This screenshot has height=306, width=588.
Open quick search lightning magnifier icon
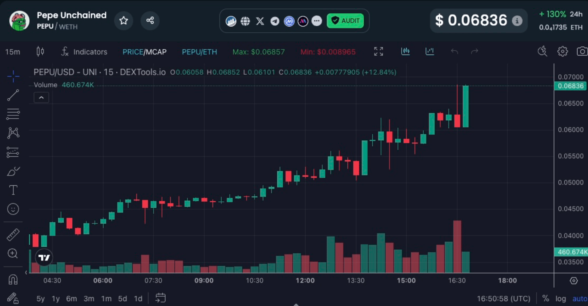coord(542,52)
